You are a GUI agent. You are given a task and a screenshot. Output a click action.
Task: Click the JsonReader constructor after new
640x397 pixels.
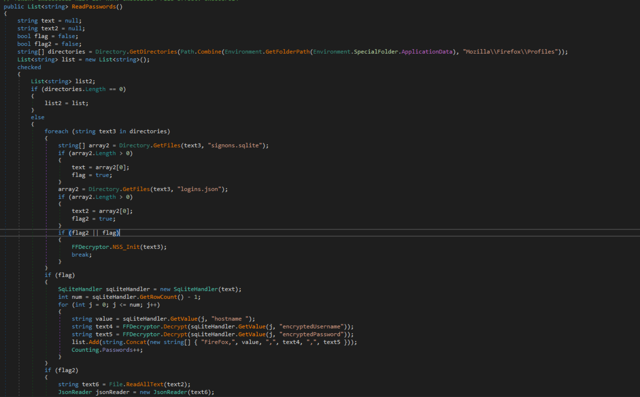170,392
